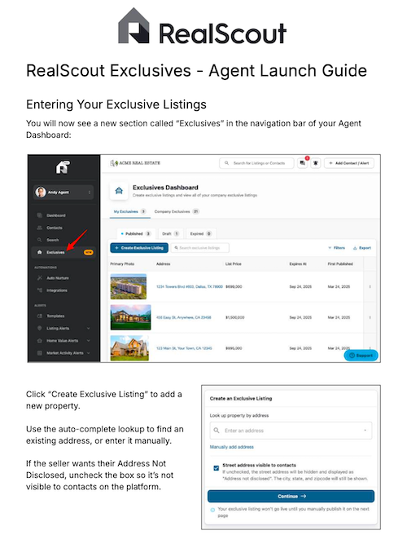407x544 pixels.
Task: Click the Dashboard sidebar icon
Action: (x=40, y=215)
